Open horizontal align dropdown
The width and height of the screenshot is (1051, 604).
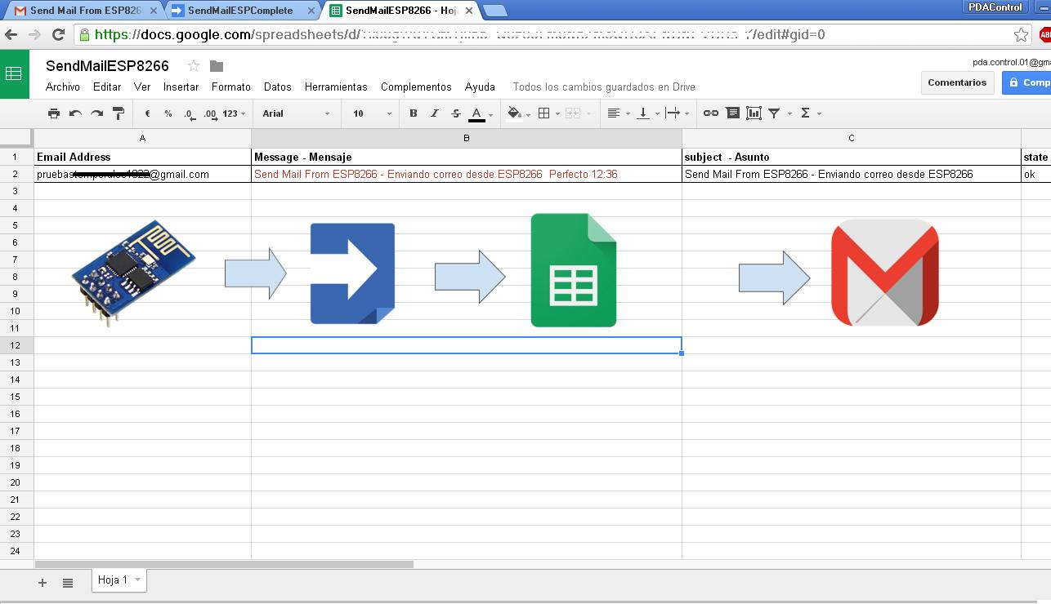(x=618, y=113)
